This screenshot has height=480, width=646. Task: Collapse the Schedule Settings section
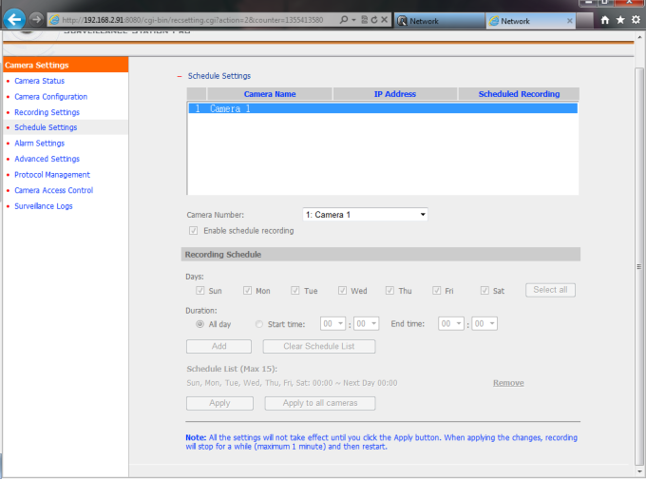point(178,76)
